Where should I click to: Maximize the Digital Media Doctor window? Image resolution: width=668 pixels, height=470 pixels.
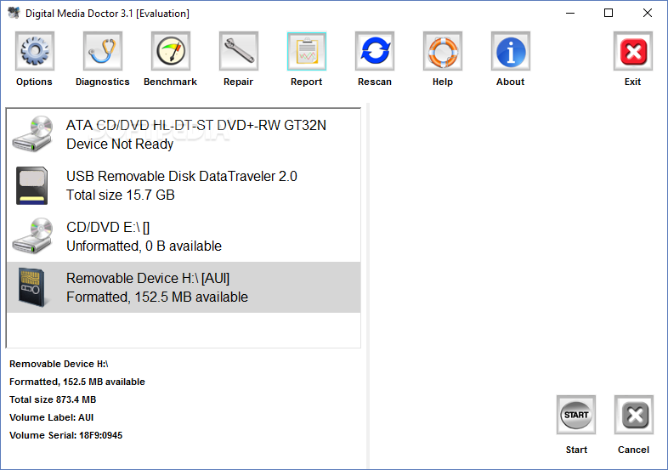click(609, 14)
